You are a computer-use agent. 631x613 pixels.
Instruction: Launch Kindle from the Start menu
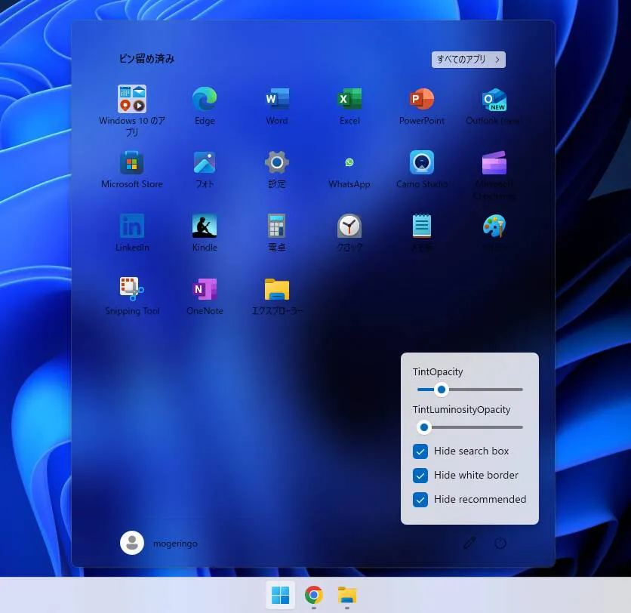coord(205,233)
